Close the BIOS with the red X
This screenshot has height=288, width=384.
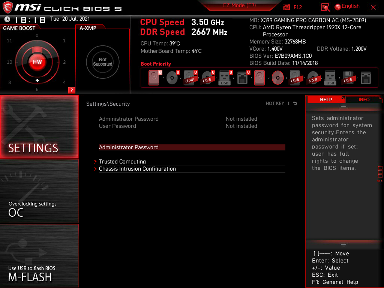pos(373,7)
